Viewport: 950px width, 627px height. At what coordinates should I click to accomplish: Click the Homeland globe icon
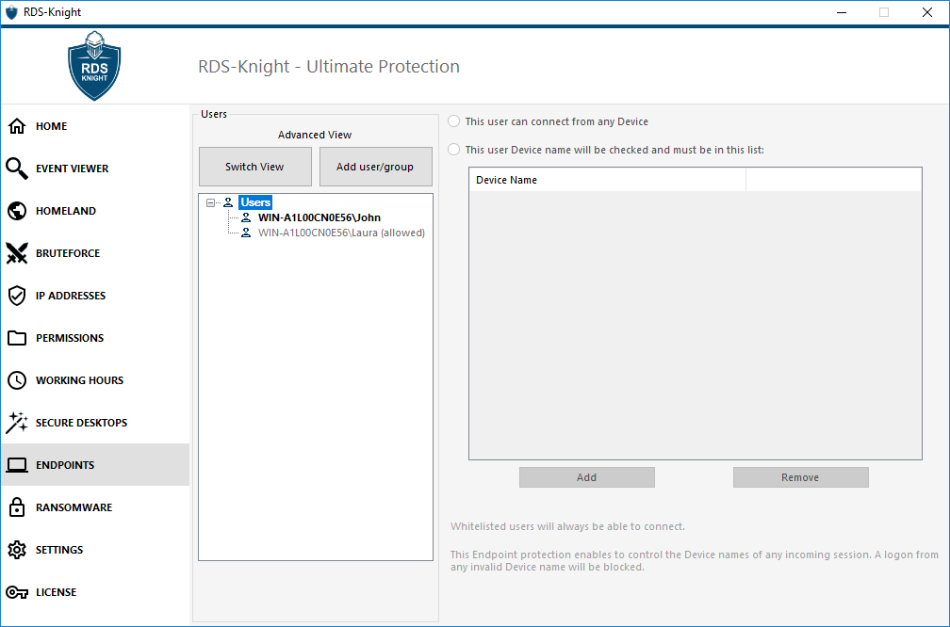(17, 211)
